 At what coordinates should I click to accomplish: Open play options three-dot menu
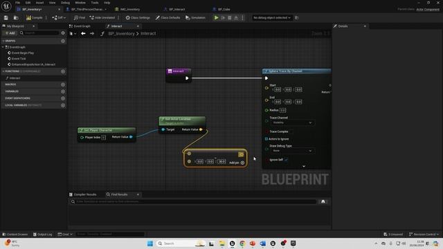(242, 17)
